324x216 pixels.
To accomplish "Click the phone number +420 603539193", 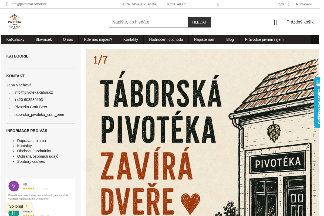I will (29, 100).
